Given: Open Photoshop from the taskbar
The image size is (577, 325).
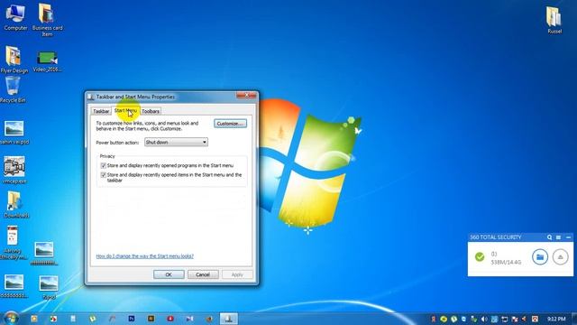Looking at the screenshot, I should click(132, 319).
